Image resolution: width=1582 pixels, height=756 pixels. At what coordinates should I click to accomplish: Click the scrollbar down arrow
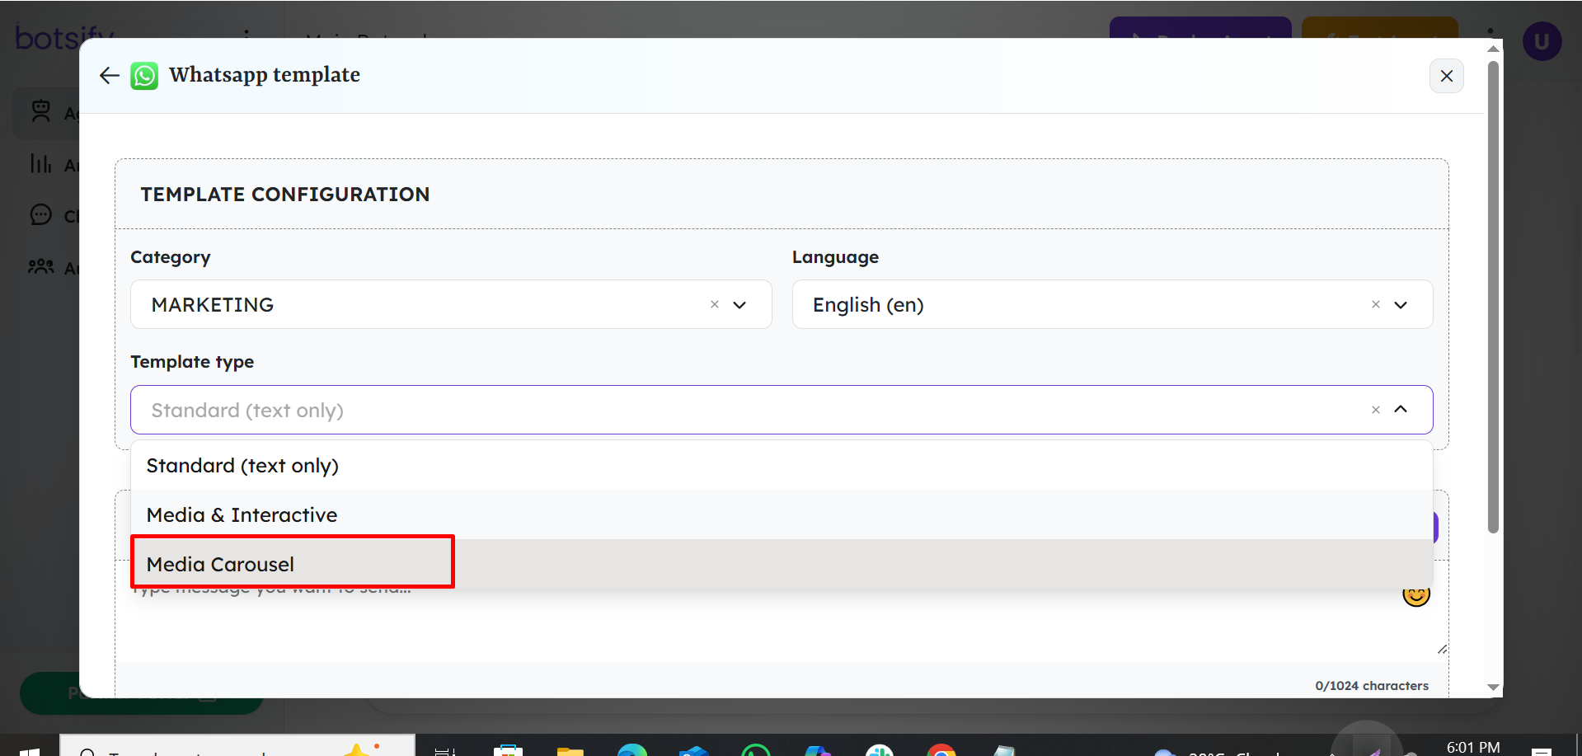(x=1493, y=687)
